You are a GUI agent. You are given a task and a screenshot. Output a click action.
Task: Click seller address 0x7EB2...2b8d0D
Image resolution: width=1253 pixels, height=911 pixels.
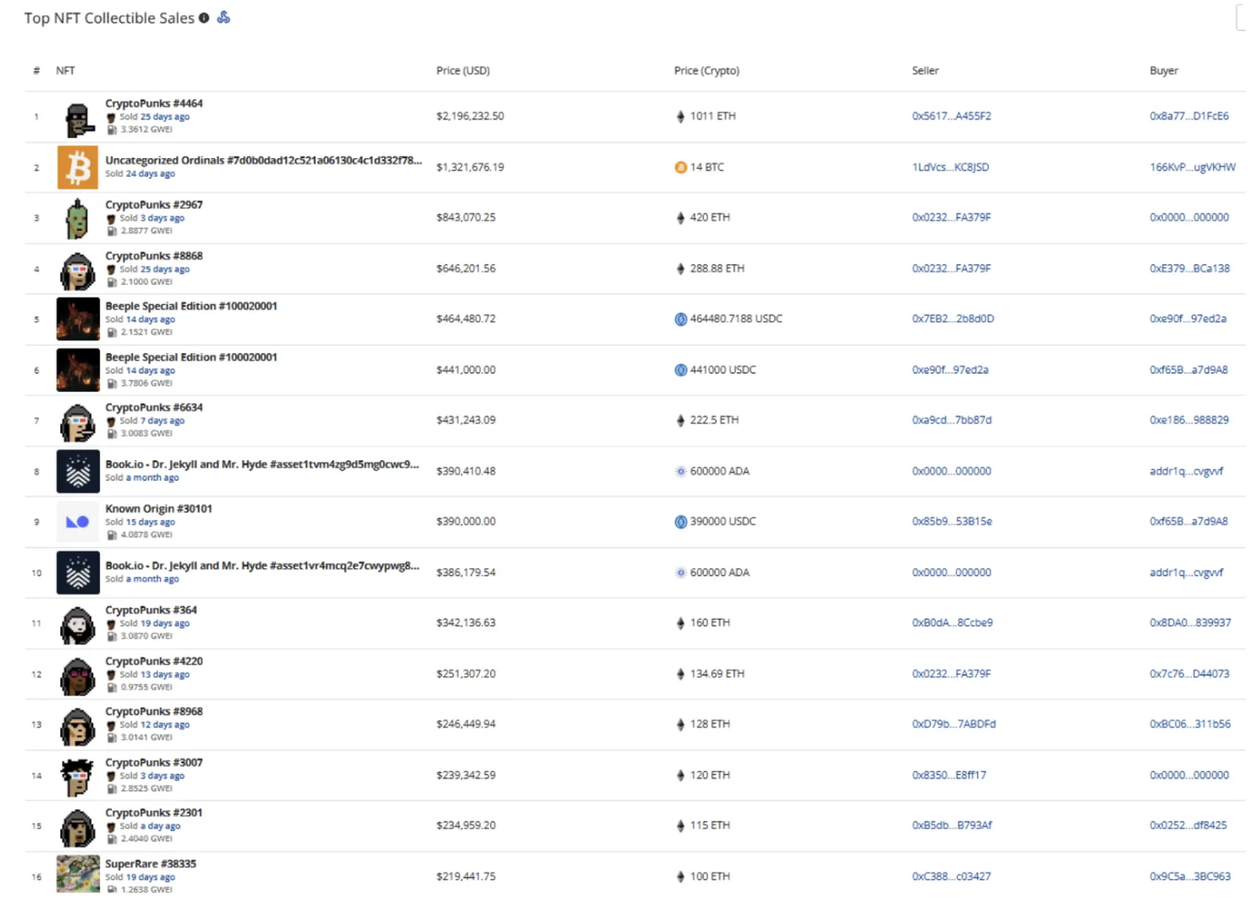pyautogui.click(x=952, y=319)
